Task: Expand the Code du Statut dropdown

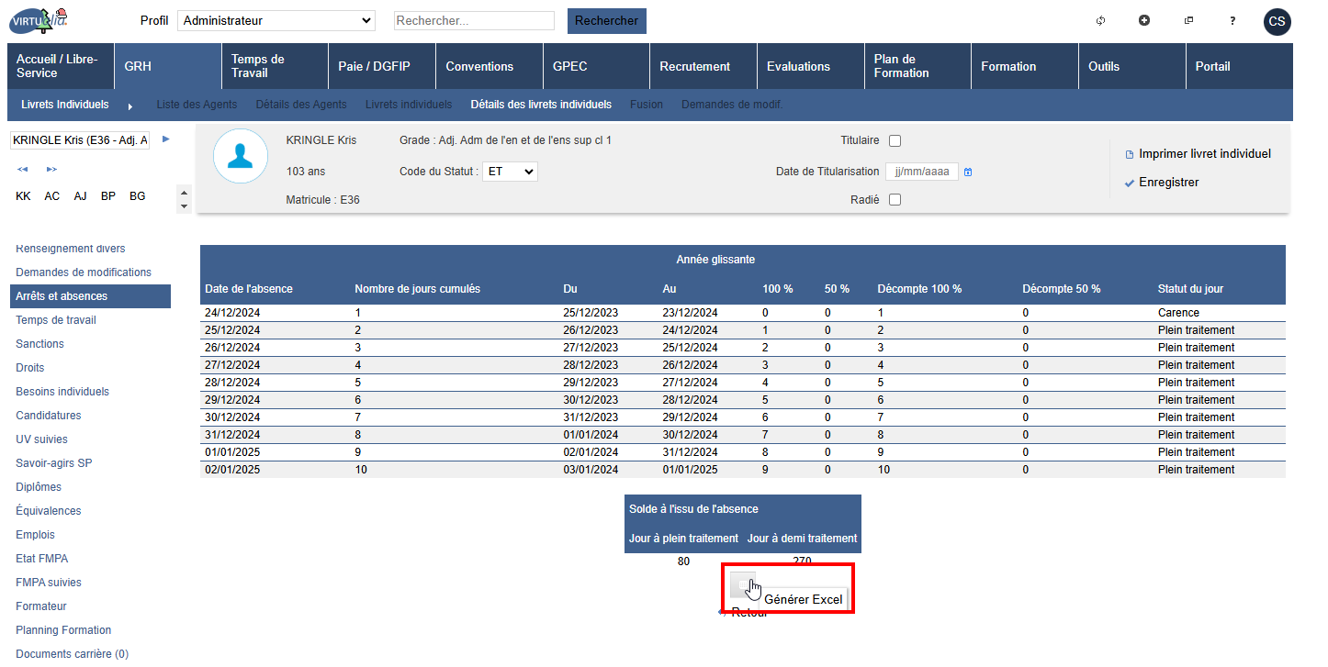Action: [510, 172]
